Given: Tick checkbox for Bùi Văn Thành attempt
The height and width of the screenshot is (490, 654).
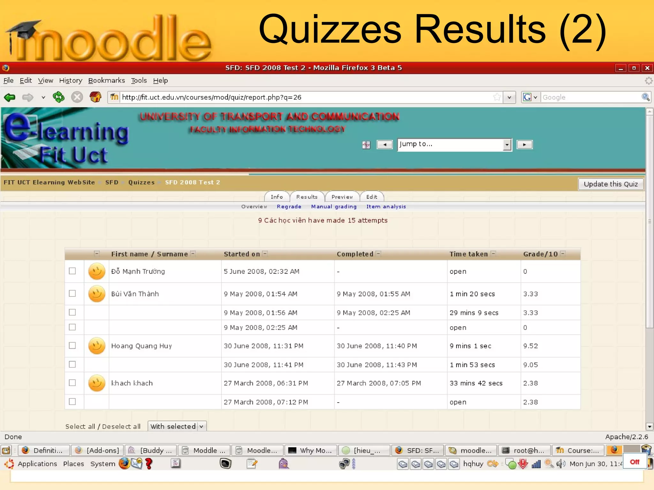Looking at the screenshot, I should pos(72,293).
